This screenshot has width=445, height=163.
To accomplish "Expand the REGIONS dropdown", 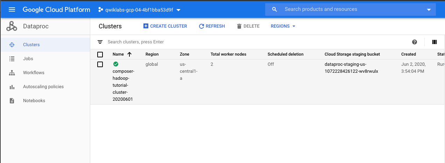I will [283, 26].
